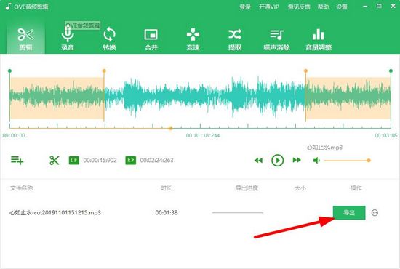Screen dimensions: 400x269
Task: Click the 大小 column header
Action: [x=300, y=188]
